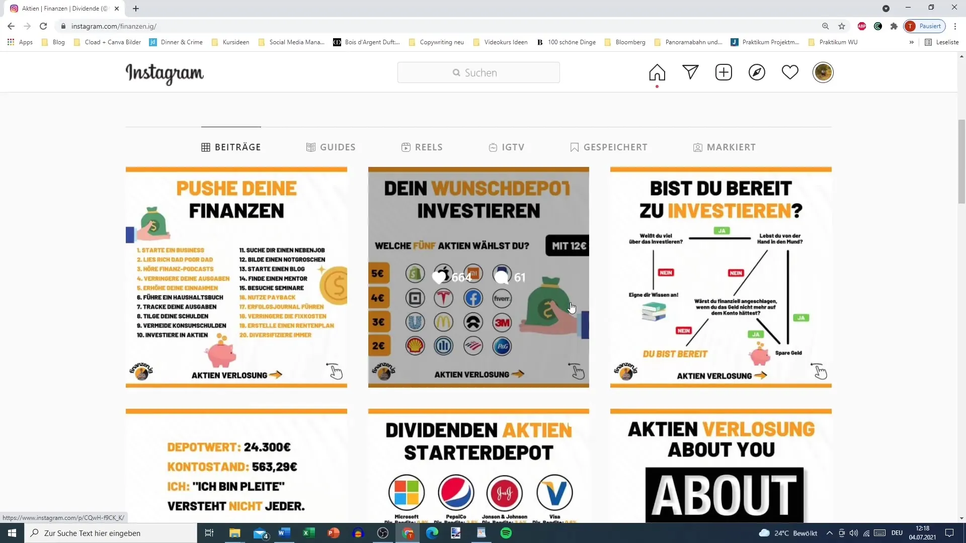Open the notification center icon
This screenshot has height=543, width=966.
coord(949,533)
